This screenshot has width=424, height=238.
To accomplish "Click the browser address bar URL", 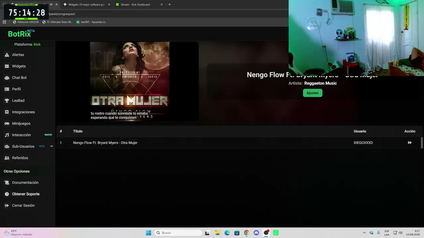I will (62, 14).
